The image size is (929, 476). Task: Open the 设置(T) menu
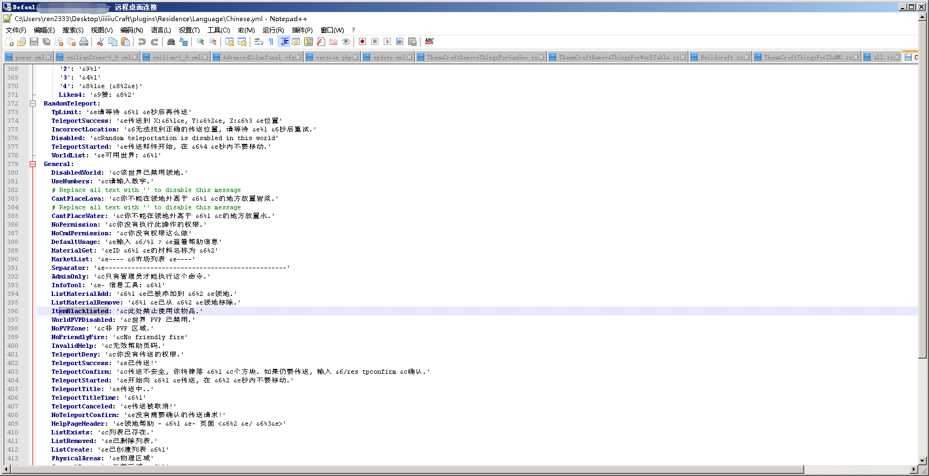[189, 30]
